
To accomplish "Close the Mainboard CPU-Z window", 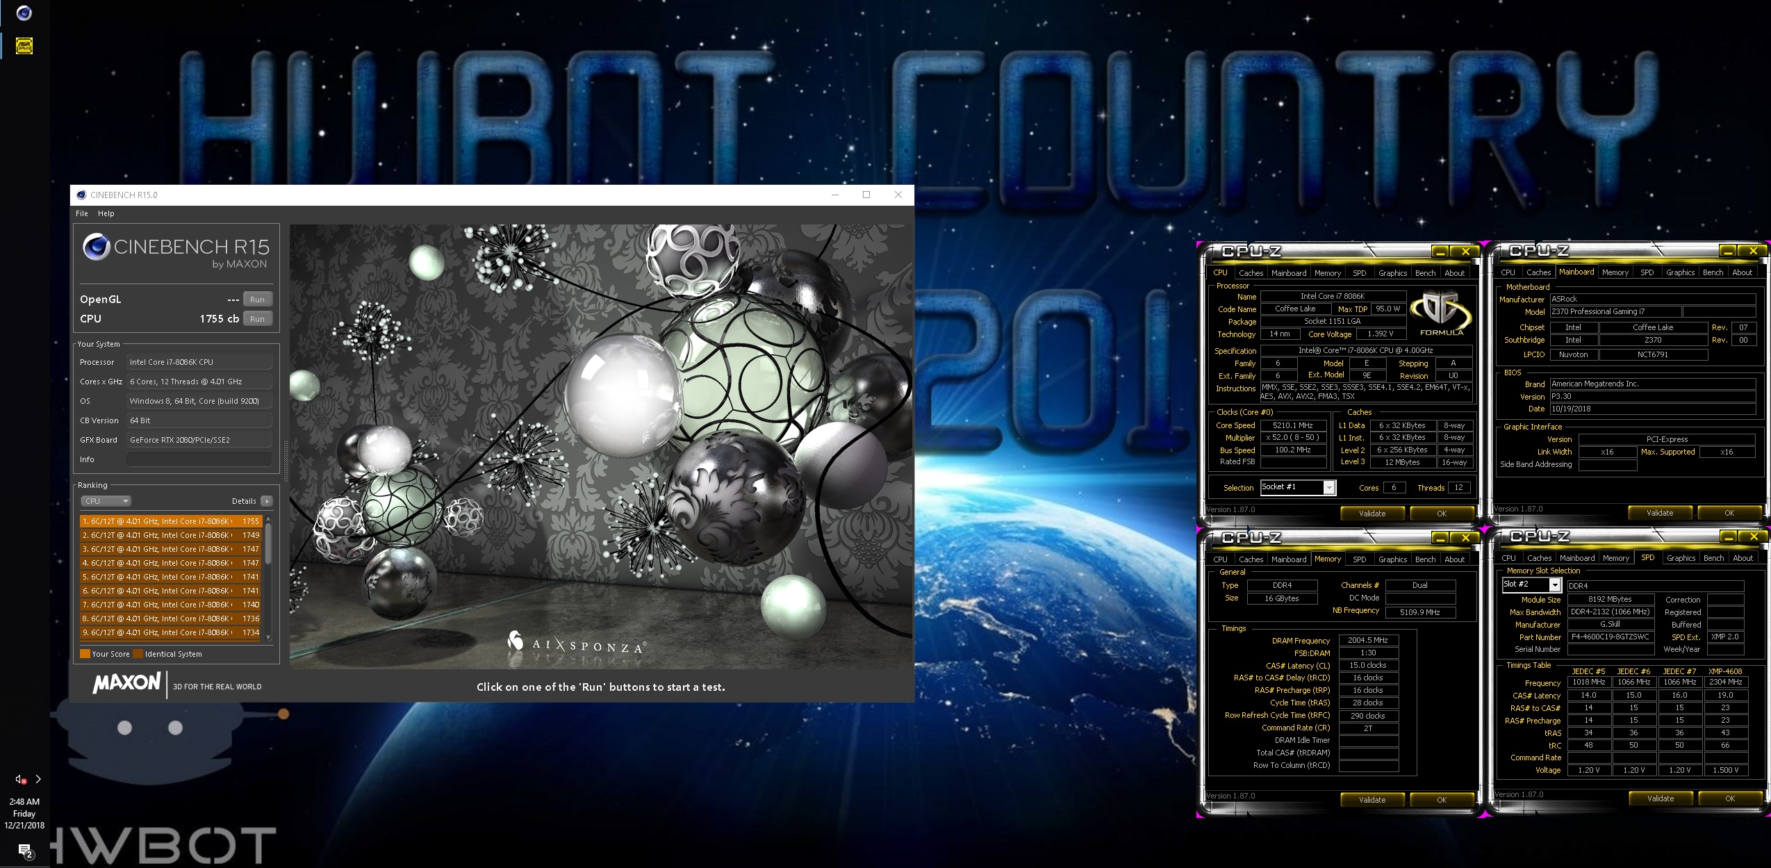I will click(x=1753, y=251).
